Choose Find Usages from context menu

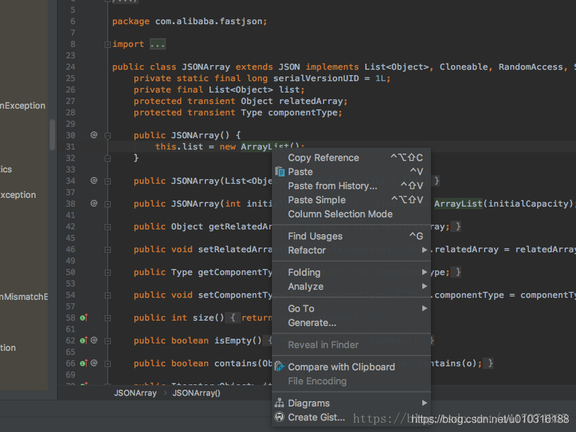351,236
